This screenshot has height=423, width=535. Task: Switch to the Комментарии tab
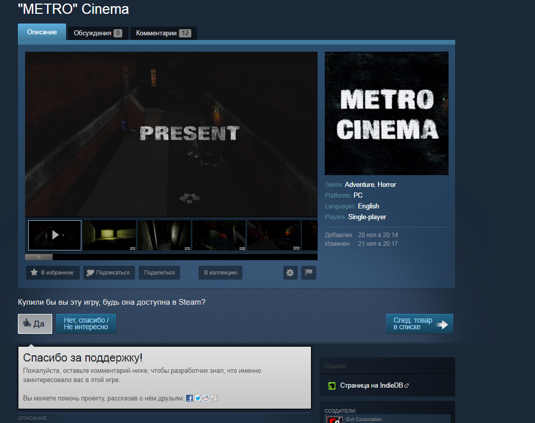[x=164, y=33]
